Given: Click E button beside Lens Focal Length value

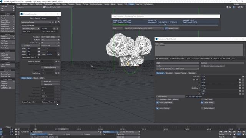Looking at the screenshot, I should [x=57, y=28].
